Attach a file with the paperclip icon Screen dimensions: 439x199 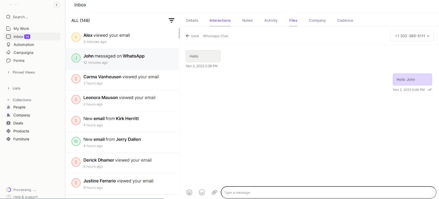tap(214, 192)
